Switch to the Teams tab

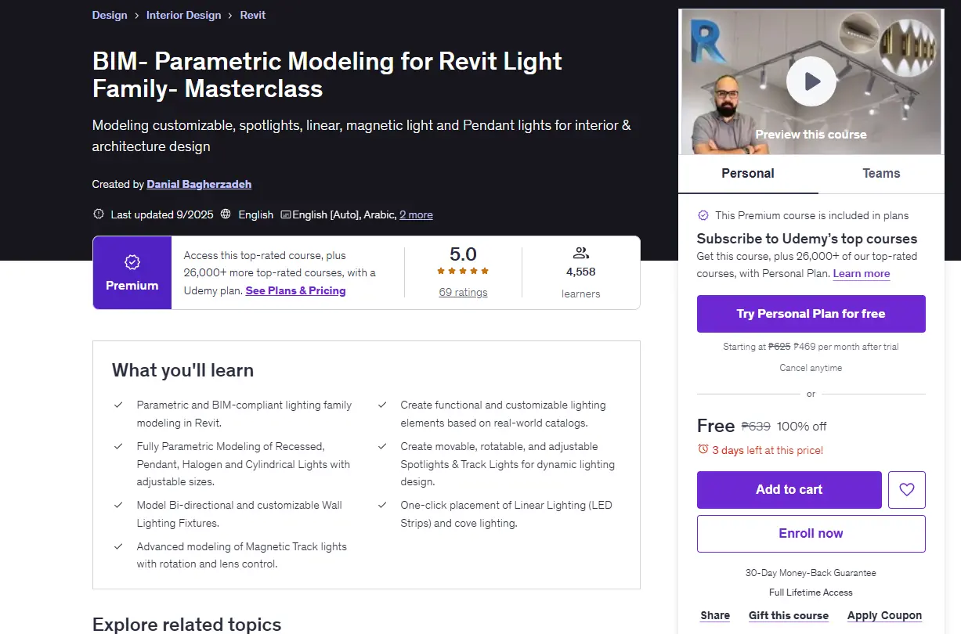tap(881, 174)
